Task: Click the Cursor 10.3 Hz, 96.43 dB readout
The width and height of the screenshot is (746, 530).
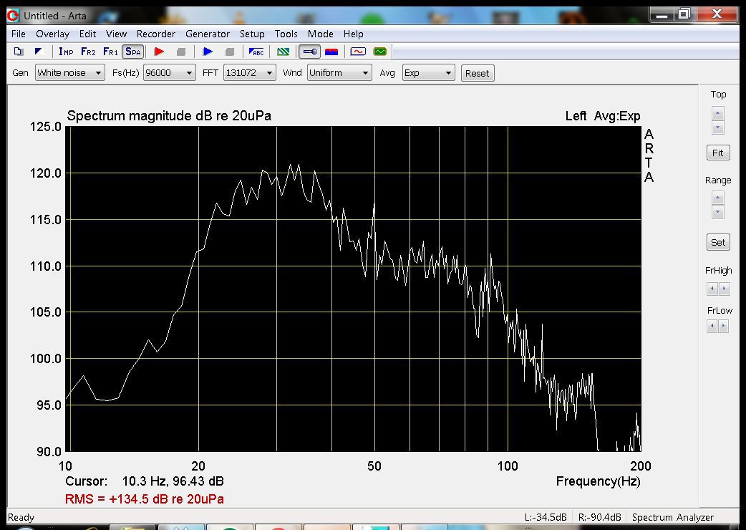Action: 145,481
